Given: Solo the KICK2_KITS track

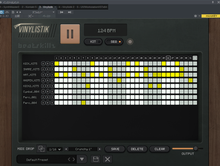Looking at the screenshot, I should (52, 86).
